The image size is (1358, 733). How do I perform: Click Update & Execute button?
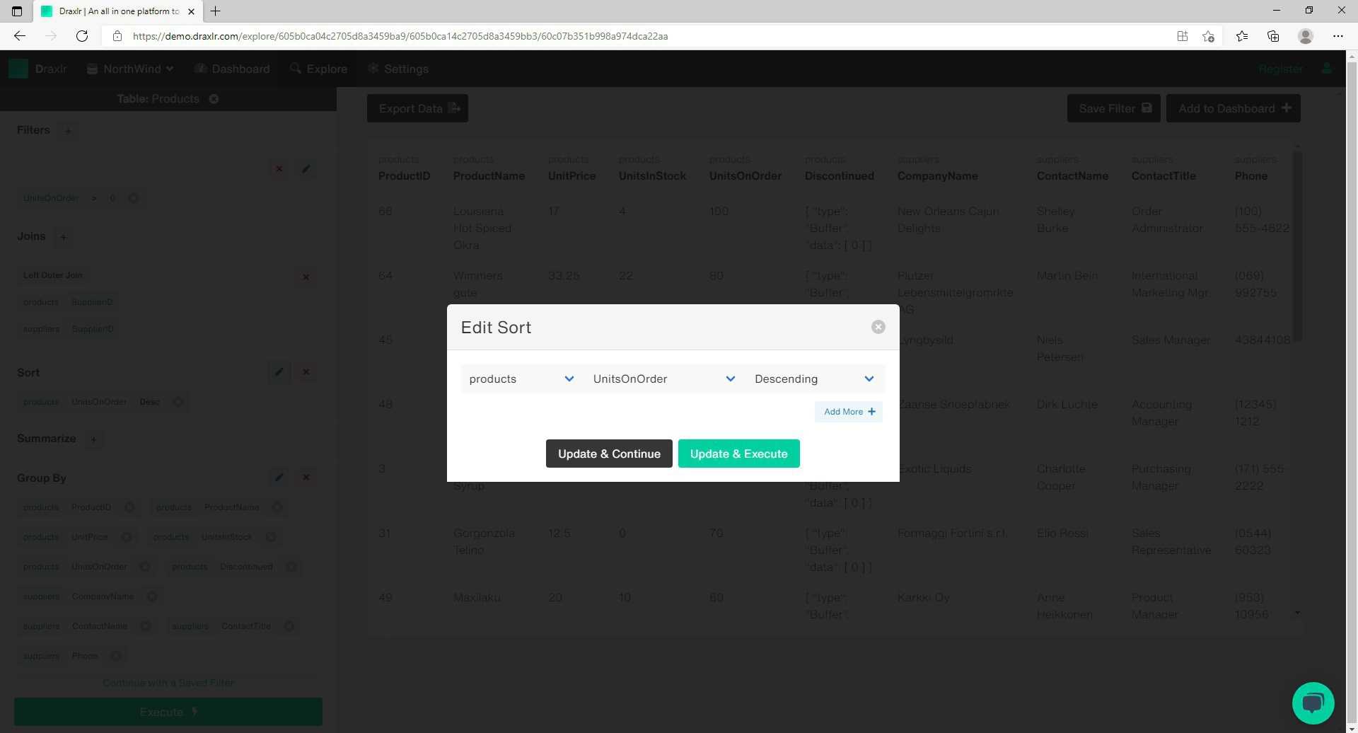(x=738, y=454)
